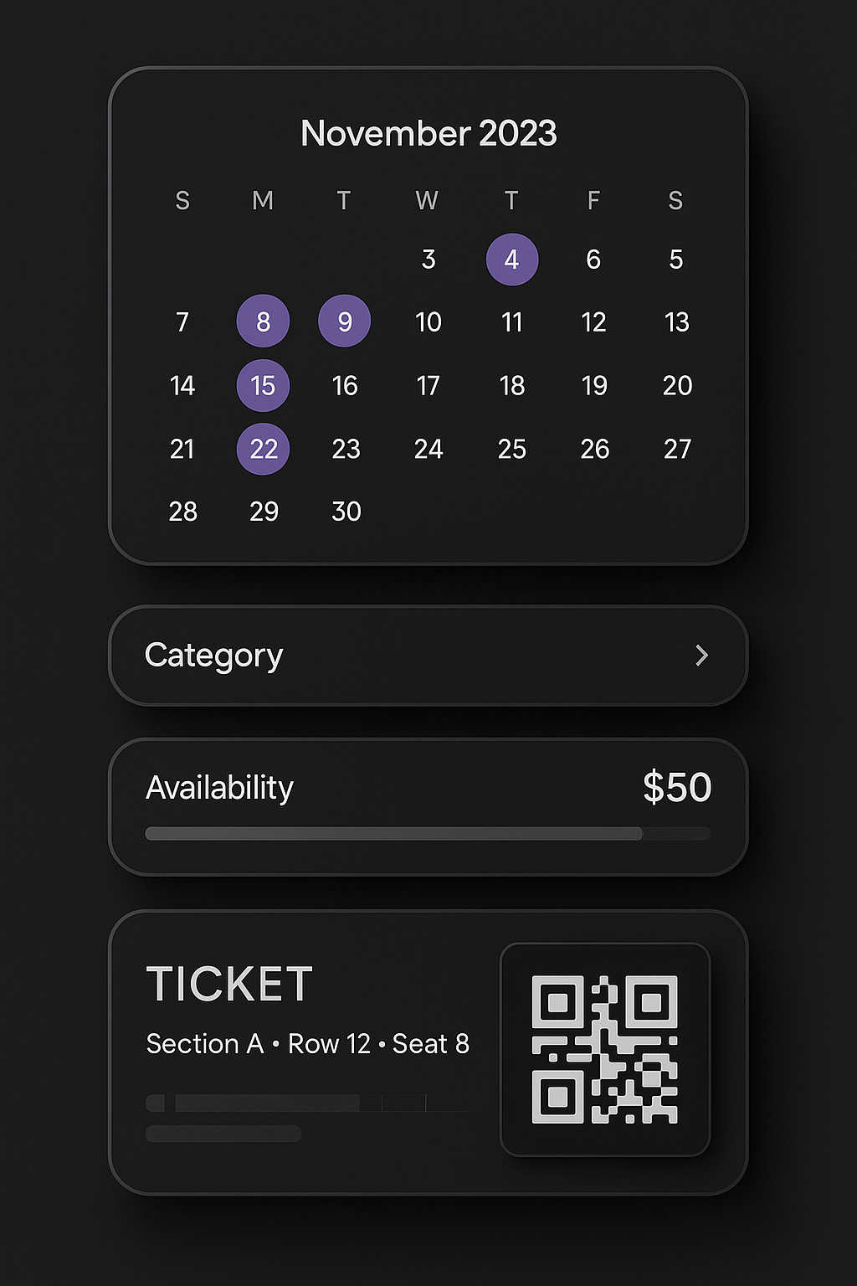The height and width of the screenshot is (1286, 857).
Task: Pick date 13 in calendar
Action: coord(676,322)
